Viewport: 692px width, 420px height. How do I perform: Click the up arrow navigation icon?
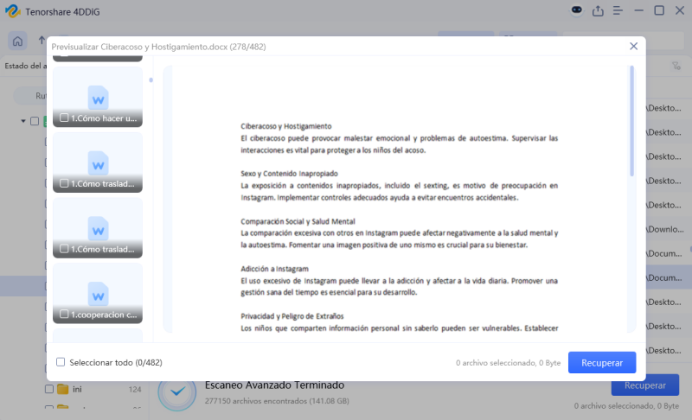[42, 40]
